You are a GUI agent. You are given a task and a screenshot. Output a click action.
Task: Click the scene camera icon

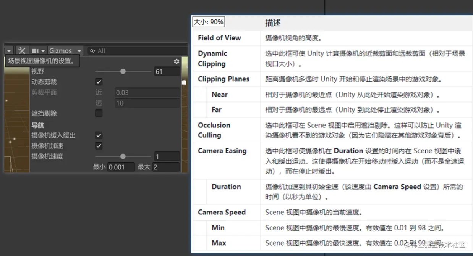coord(35,51)
